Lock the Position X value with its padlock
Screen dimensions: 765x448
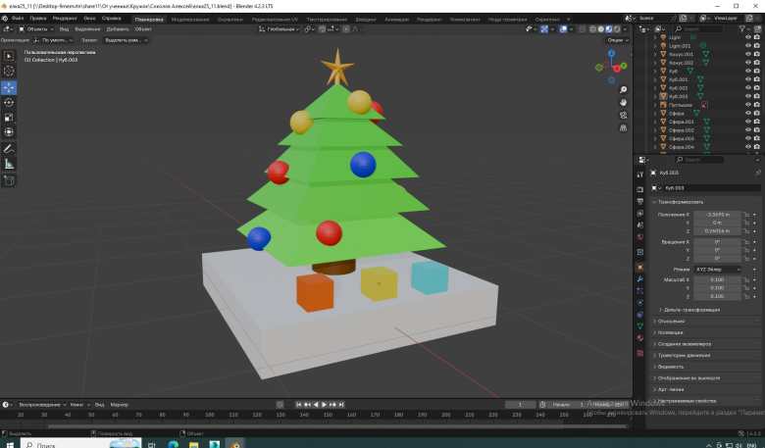[747, 214]
